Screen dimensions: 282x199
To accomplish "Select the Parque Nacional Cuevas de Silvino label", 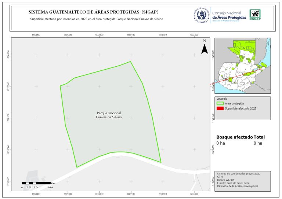I will [x=109, y=115].
